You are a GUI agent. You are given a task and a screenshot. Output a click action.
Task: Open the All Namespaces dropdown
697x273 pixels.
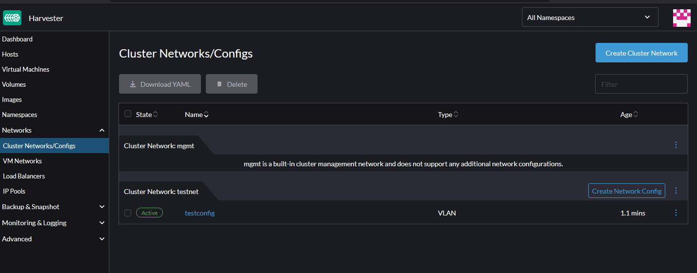click(590, 18)
